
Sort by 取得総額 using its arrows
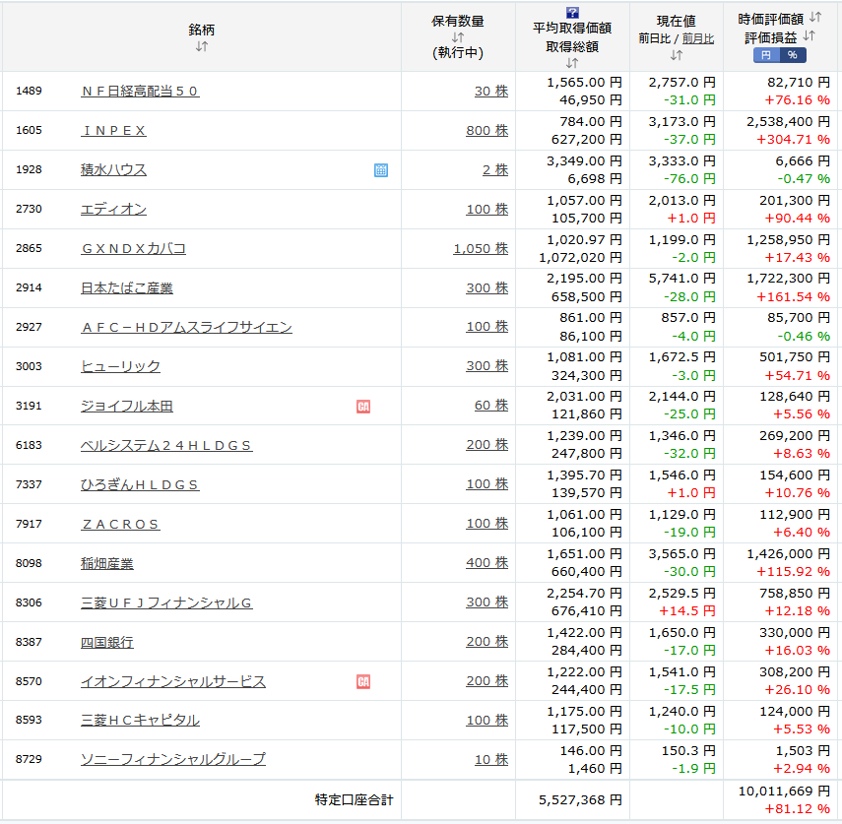(x=572, y=63)
